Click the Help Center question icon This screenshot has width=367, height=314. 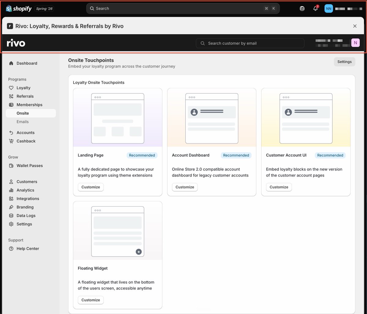click(11, 249)
